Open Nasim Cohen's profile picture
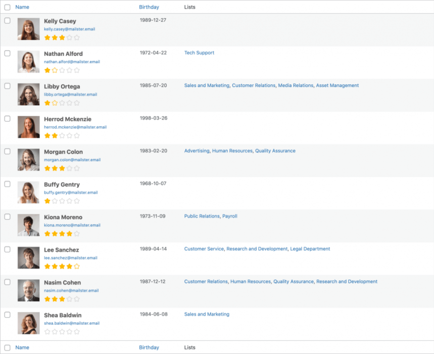 click(x=28, y=290)
